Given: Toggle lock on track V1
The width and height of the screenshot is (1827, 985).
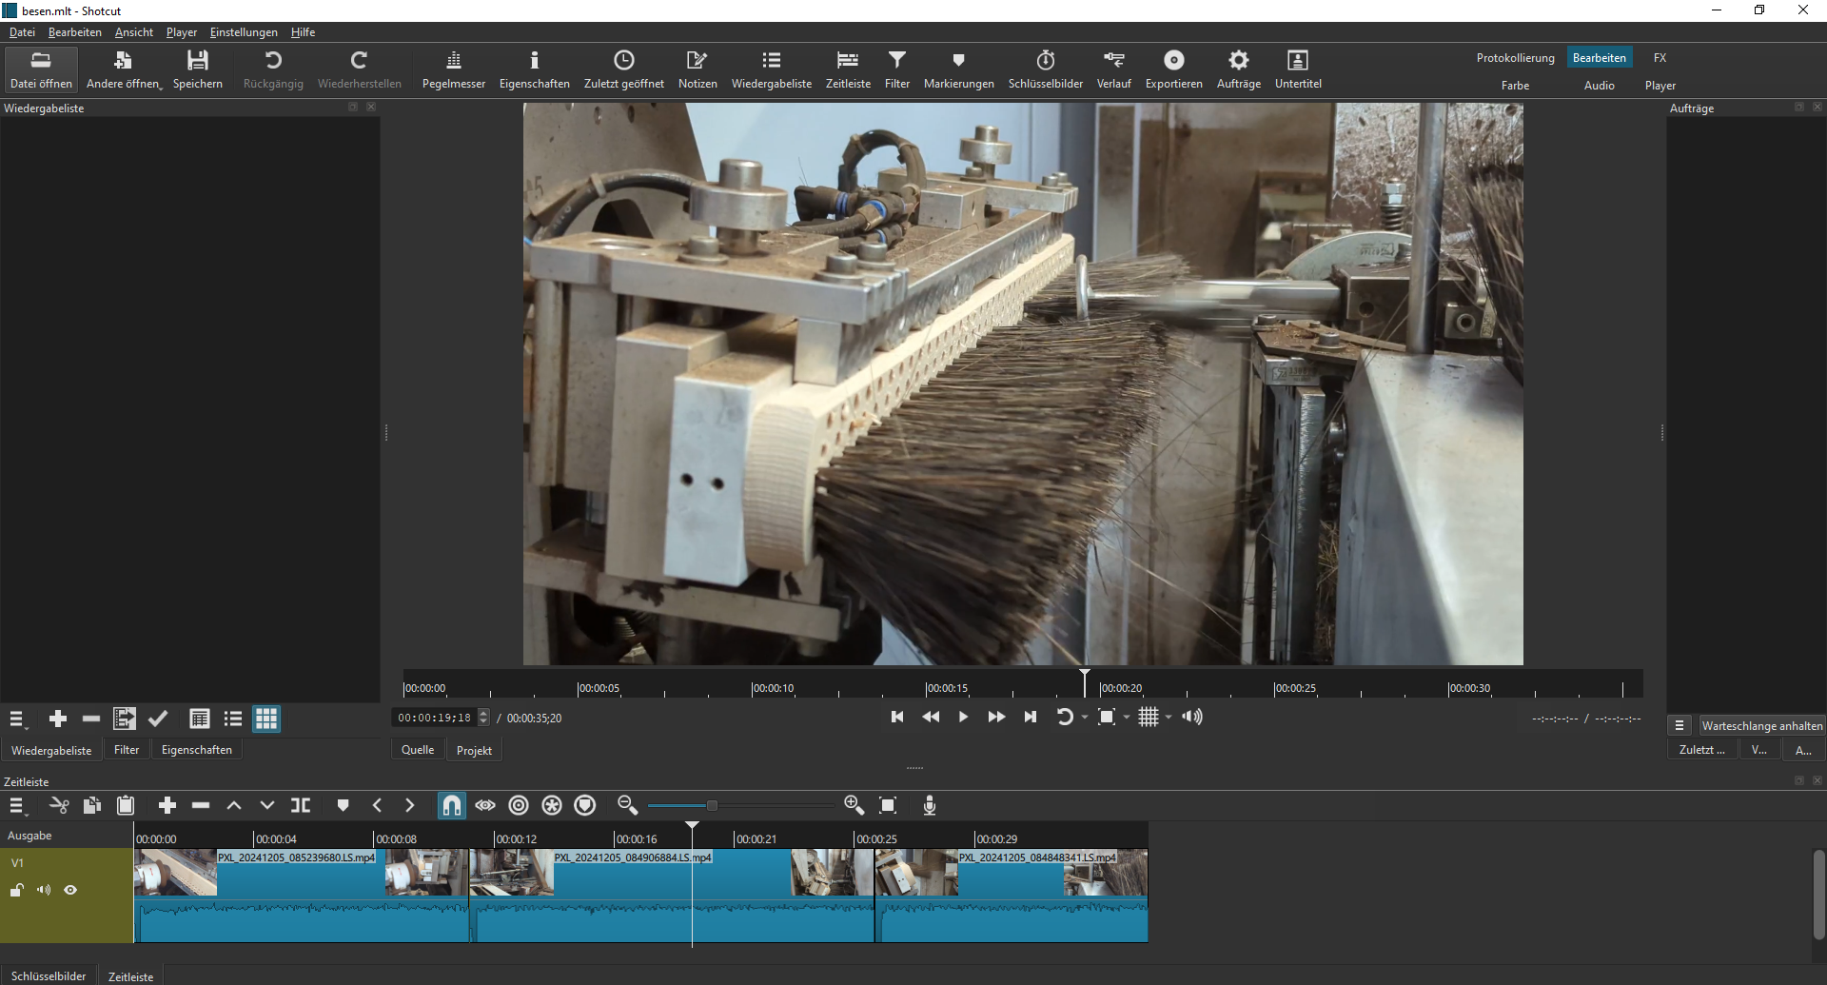Looking at the screenshot, I should pos(17,891).
